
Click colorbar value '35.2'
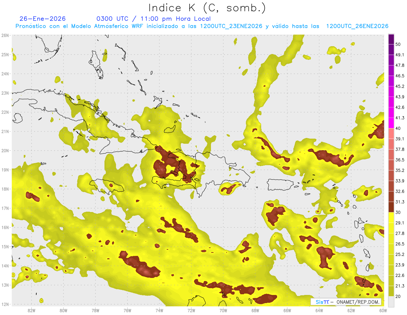coord(400,170)
